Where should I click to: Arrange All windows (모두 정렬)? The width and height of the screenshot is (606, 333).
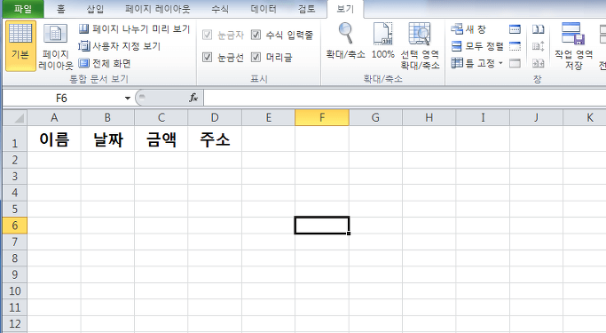[x=477, y=46]
